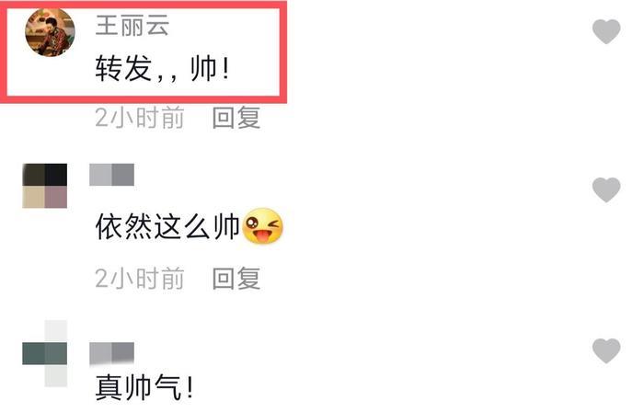This screenshot has width=644, height=412.
Task: Click 回复 under 王丽云's comment
Action: (236, 118)
